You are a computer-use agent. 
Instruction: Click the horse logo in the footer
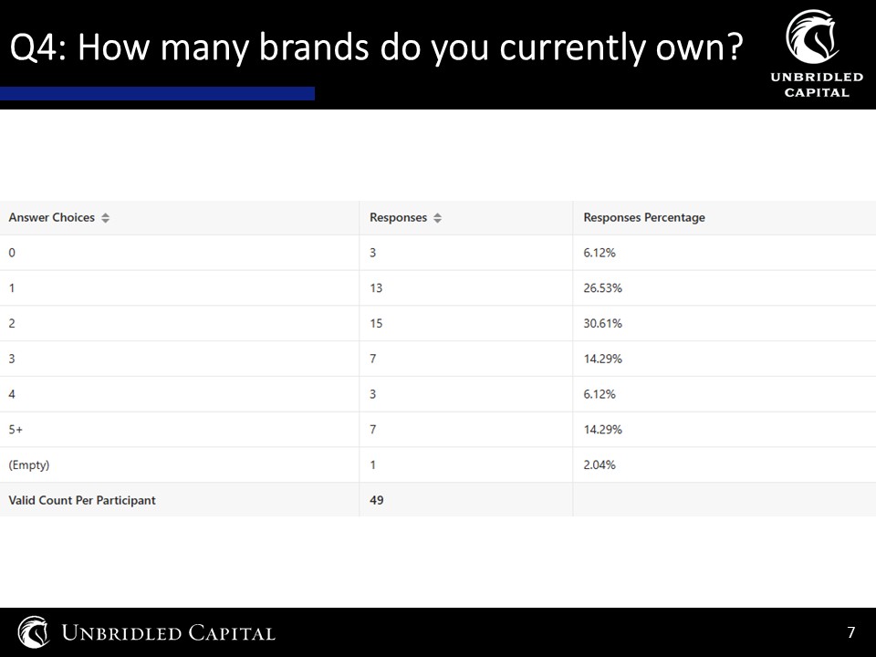click(x=34, y=631)
